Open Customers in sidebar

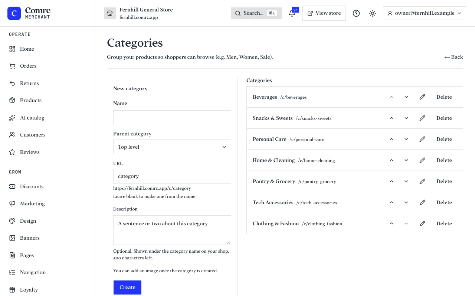(47, 135)
